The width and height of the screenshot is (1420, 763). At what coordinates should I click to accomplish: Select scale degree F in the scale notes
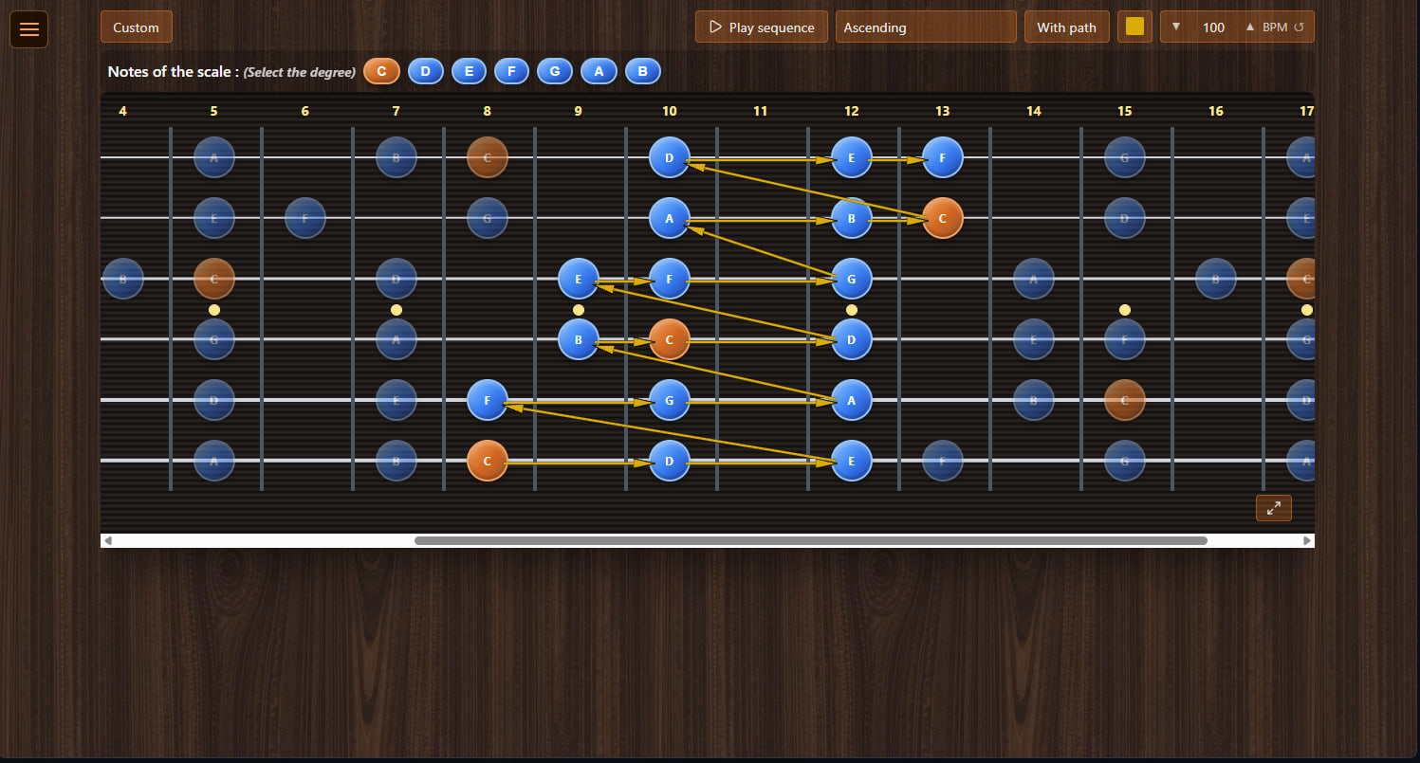point(511,71)
